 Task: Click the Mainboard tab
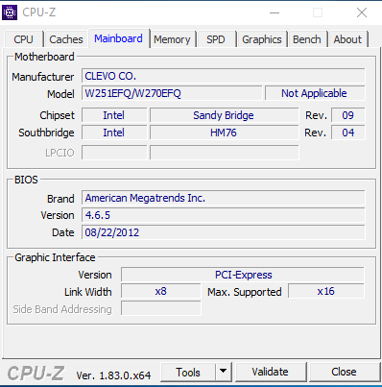point(118,38)
